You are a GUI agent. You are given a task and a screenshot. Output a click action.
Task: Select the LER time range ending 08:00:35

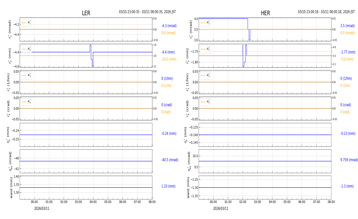147,12
